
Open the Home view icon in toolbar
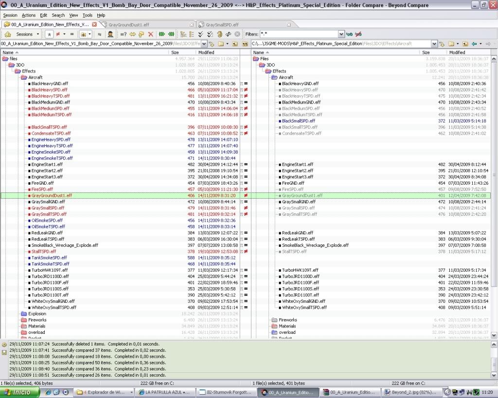tap(8, 35)
